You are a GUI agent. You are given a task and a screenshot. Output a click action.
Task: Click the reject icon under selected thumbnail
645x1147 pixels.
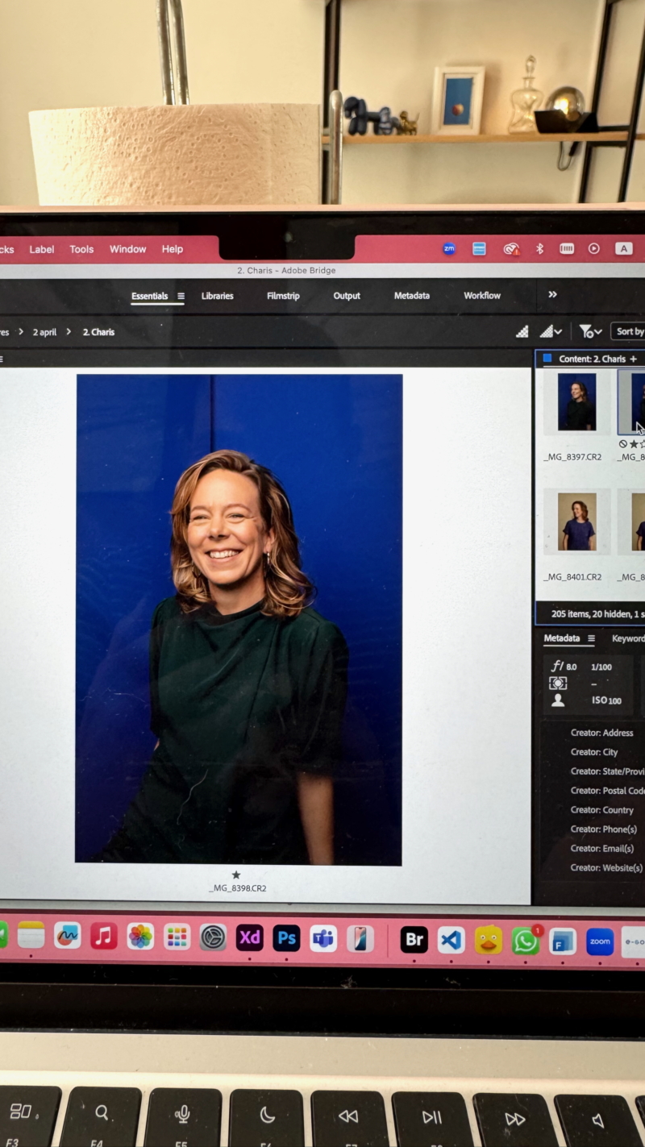point(622,444)
